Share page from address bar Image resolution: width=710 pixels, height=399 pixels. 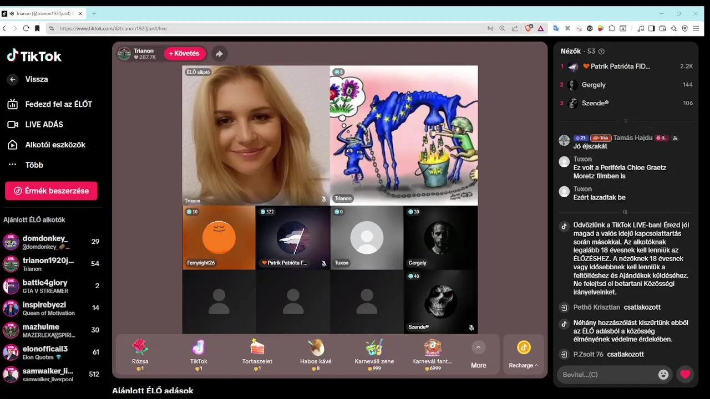(x=515, y=28)
